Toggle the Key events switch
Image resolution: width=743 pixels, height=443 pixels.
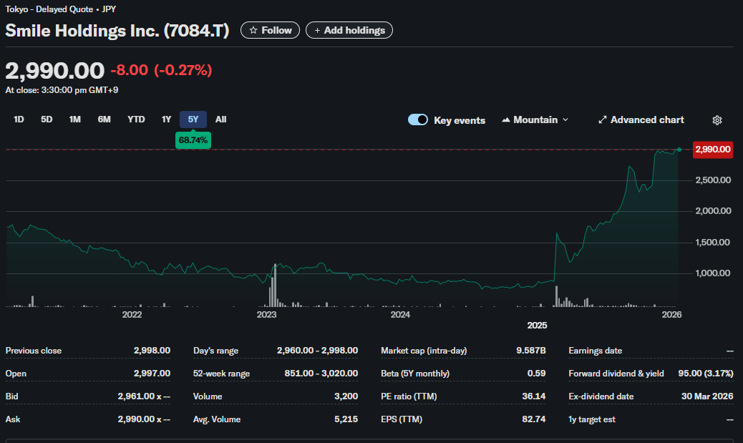(x=418, y=120)
